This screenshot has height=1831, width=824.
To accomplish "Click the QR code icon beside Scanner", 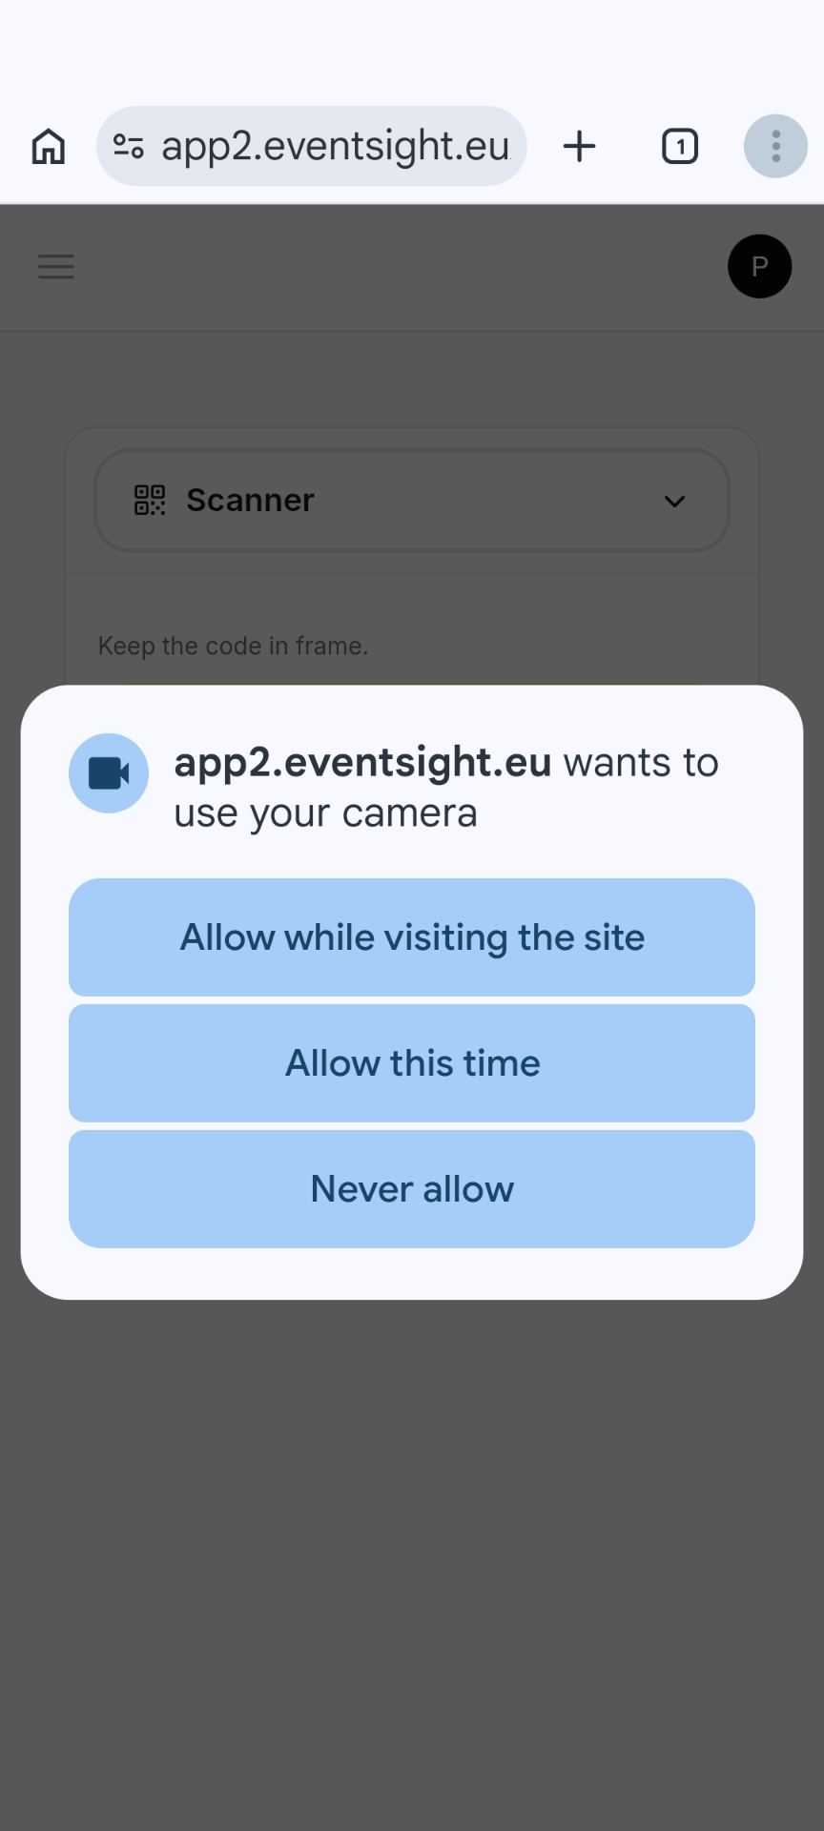I will pyautogui.click(x=150, y=500).
